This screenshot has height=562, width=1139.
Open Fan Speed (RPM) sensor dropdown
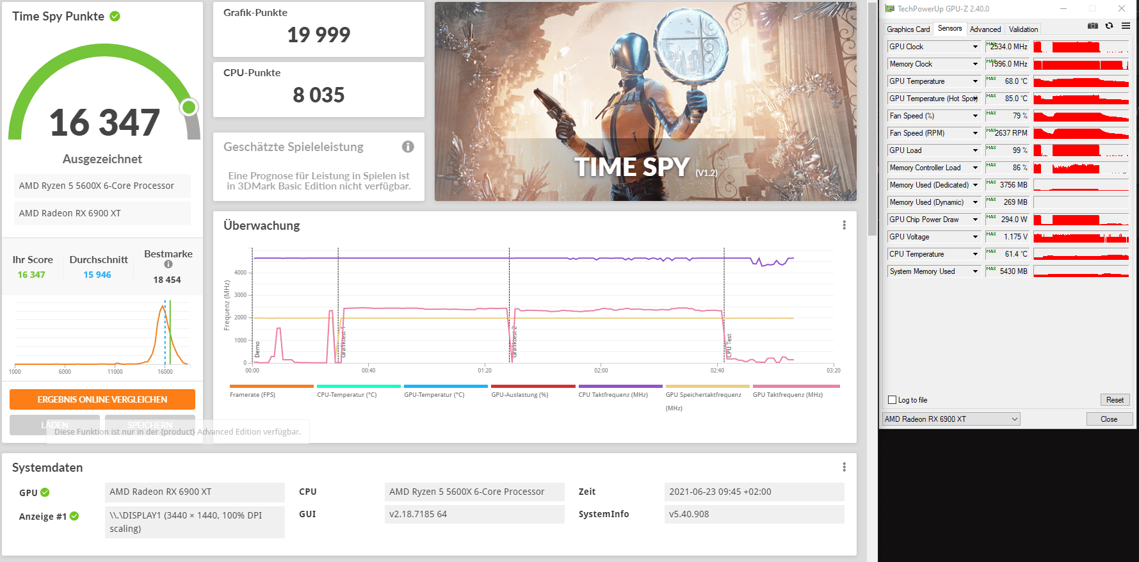975,133
